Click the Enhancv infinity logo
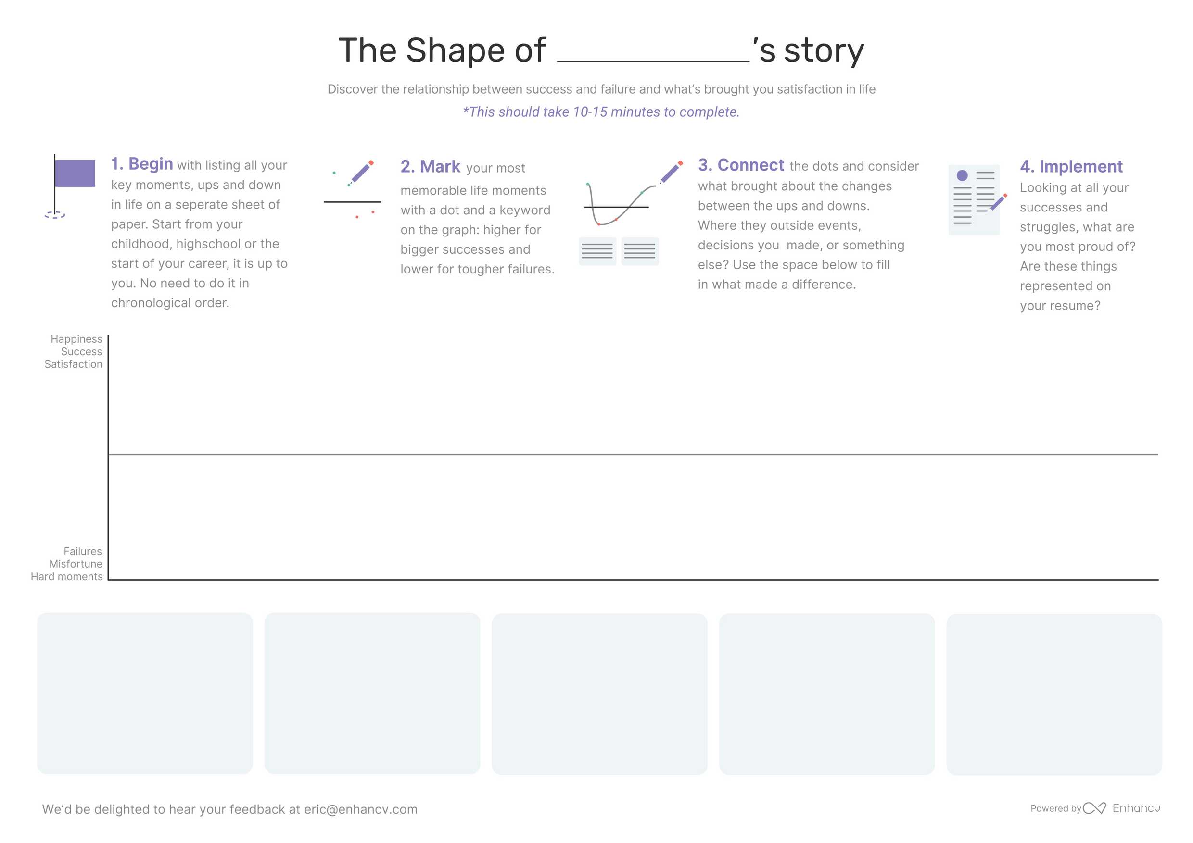Screen dimensions: 1193x843 pos(1094,808)
